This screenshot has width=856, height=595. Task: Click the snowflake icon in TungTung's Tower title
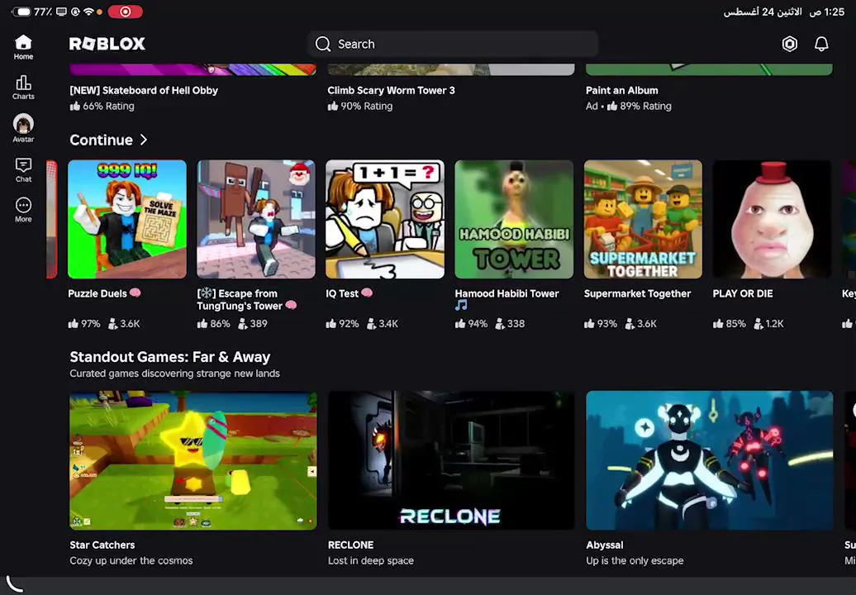pyautogui.click(x=206, y=293)
